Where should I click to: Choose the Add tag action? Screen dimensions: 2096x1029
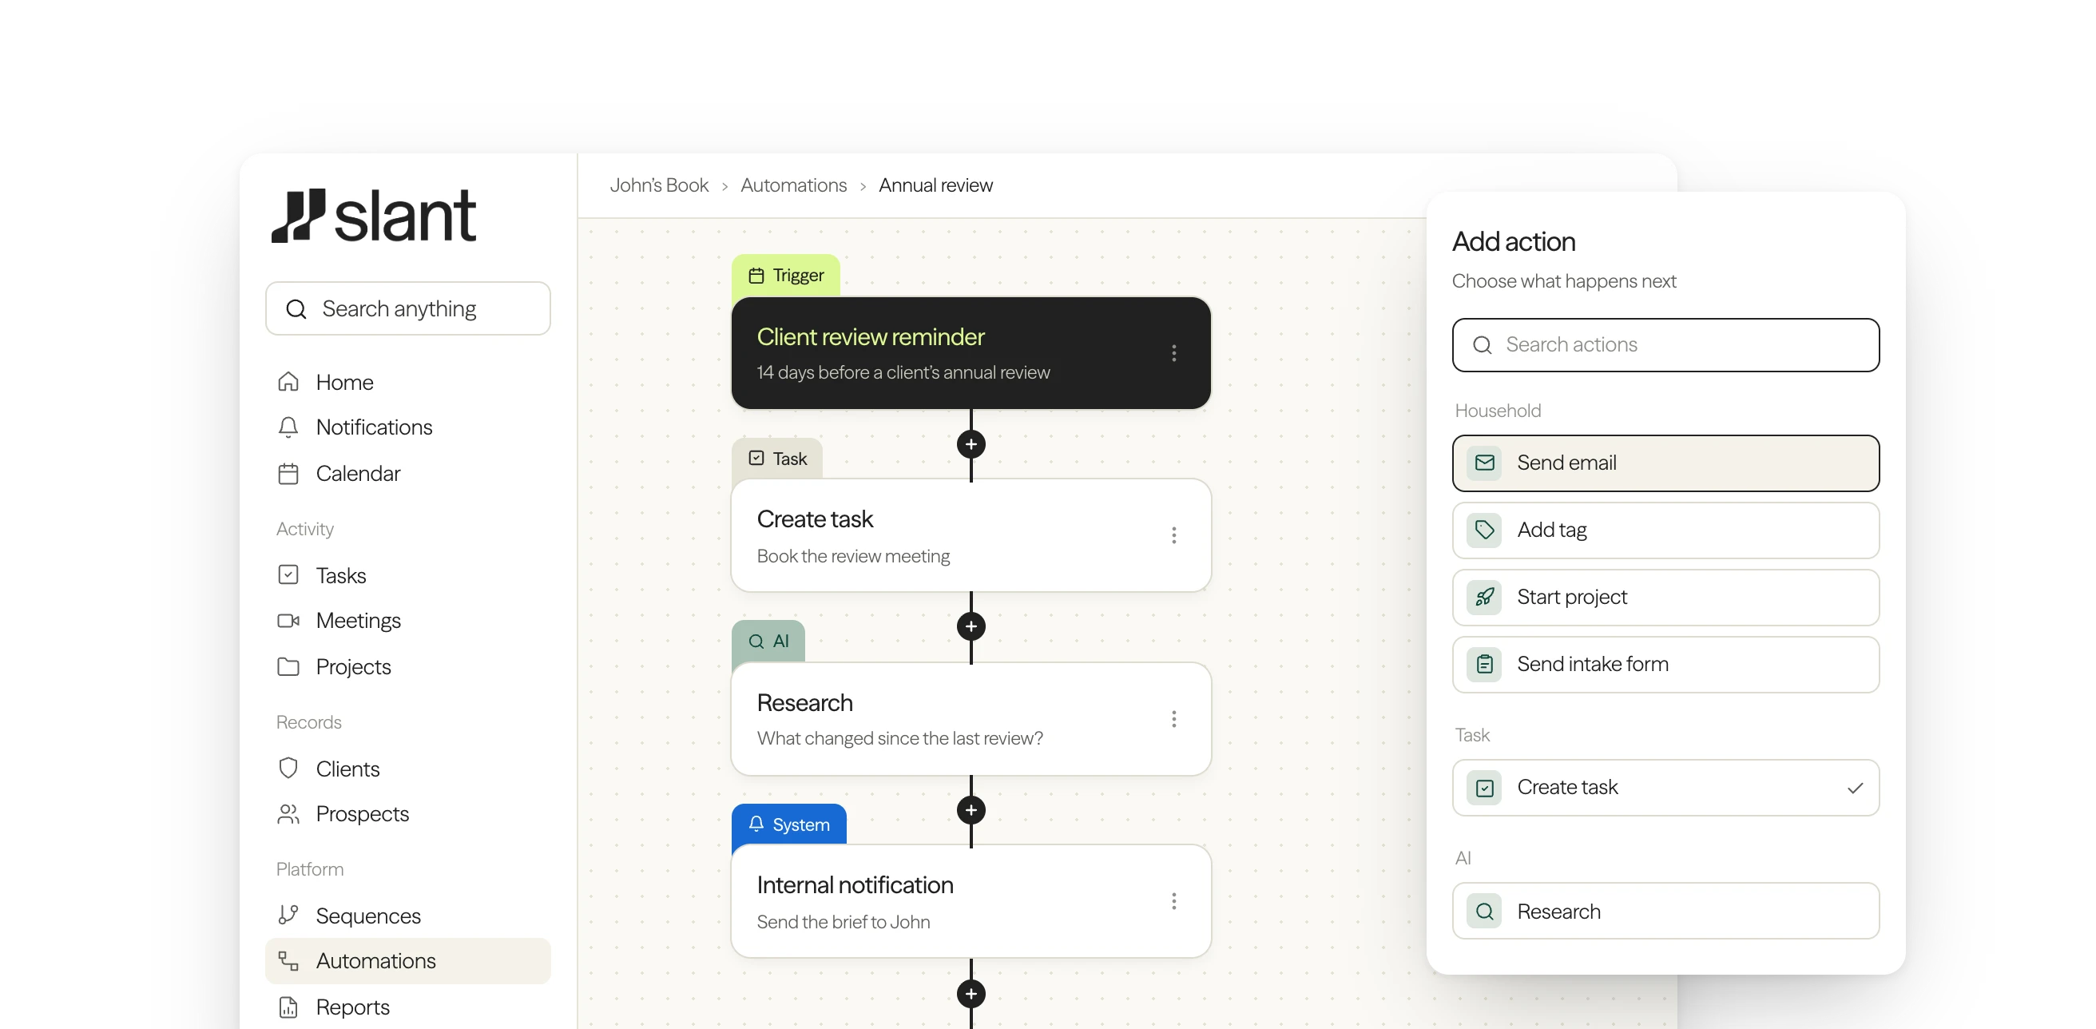(x=1665, y=530)
